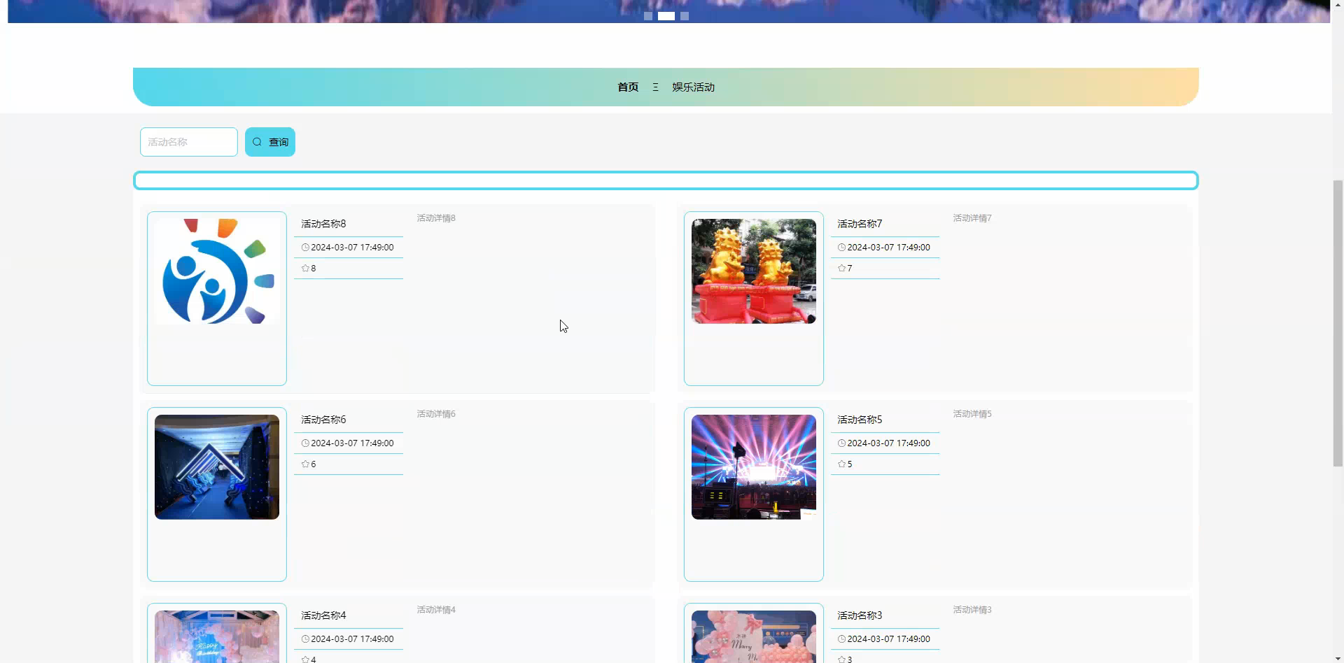Open the 活动名称8 logo thumbnail
Image resolution: width=1344 pixels, height=663 pixels.
[x=217, y=271]
